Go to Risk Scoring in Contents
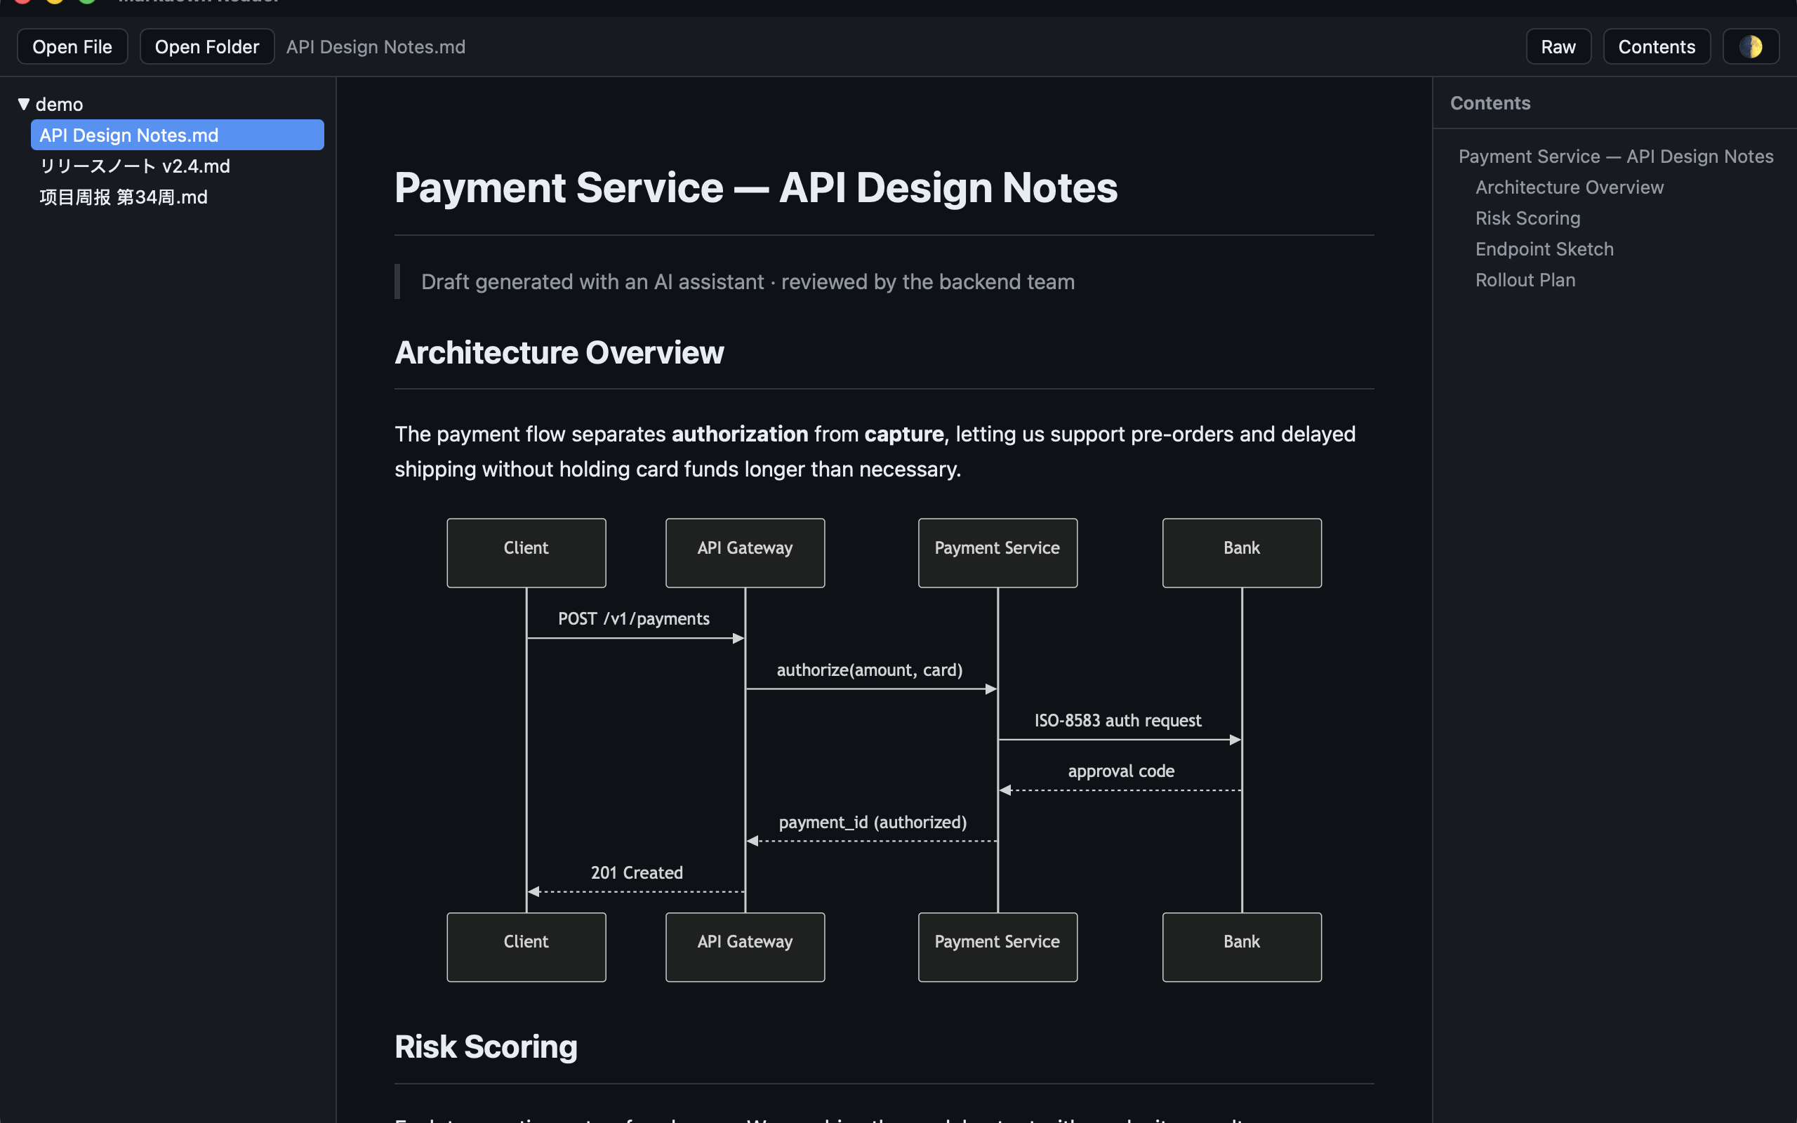The image size is (1797, 1123). (x=1527, y=218)
